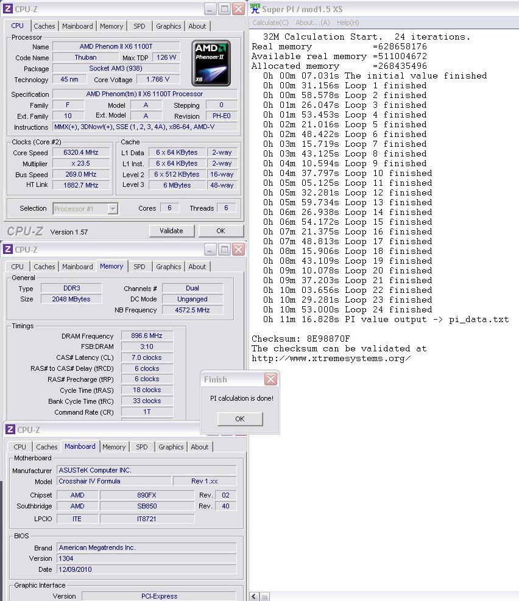This screenshot has width=519, height=601.
Task: Open SPD tab in the CPU-Z Memory window
Action: click(139, 266)
